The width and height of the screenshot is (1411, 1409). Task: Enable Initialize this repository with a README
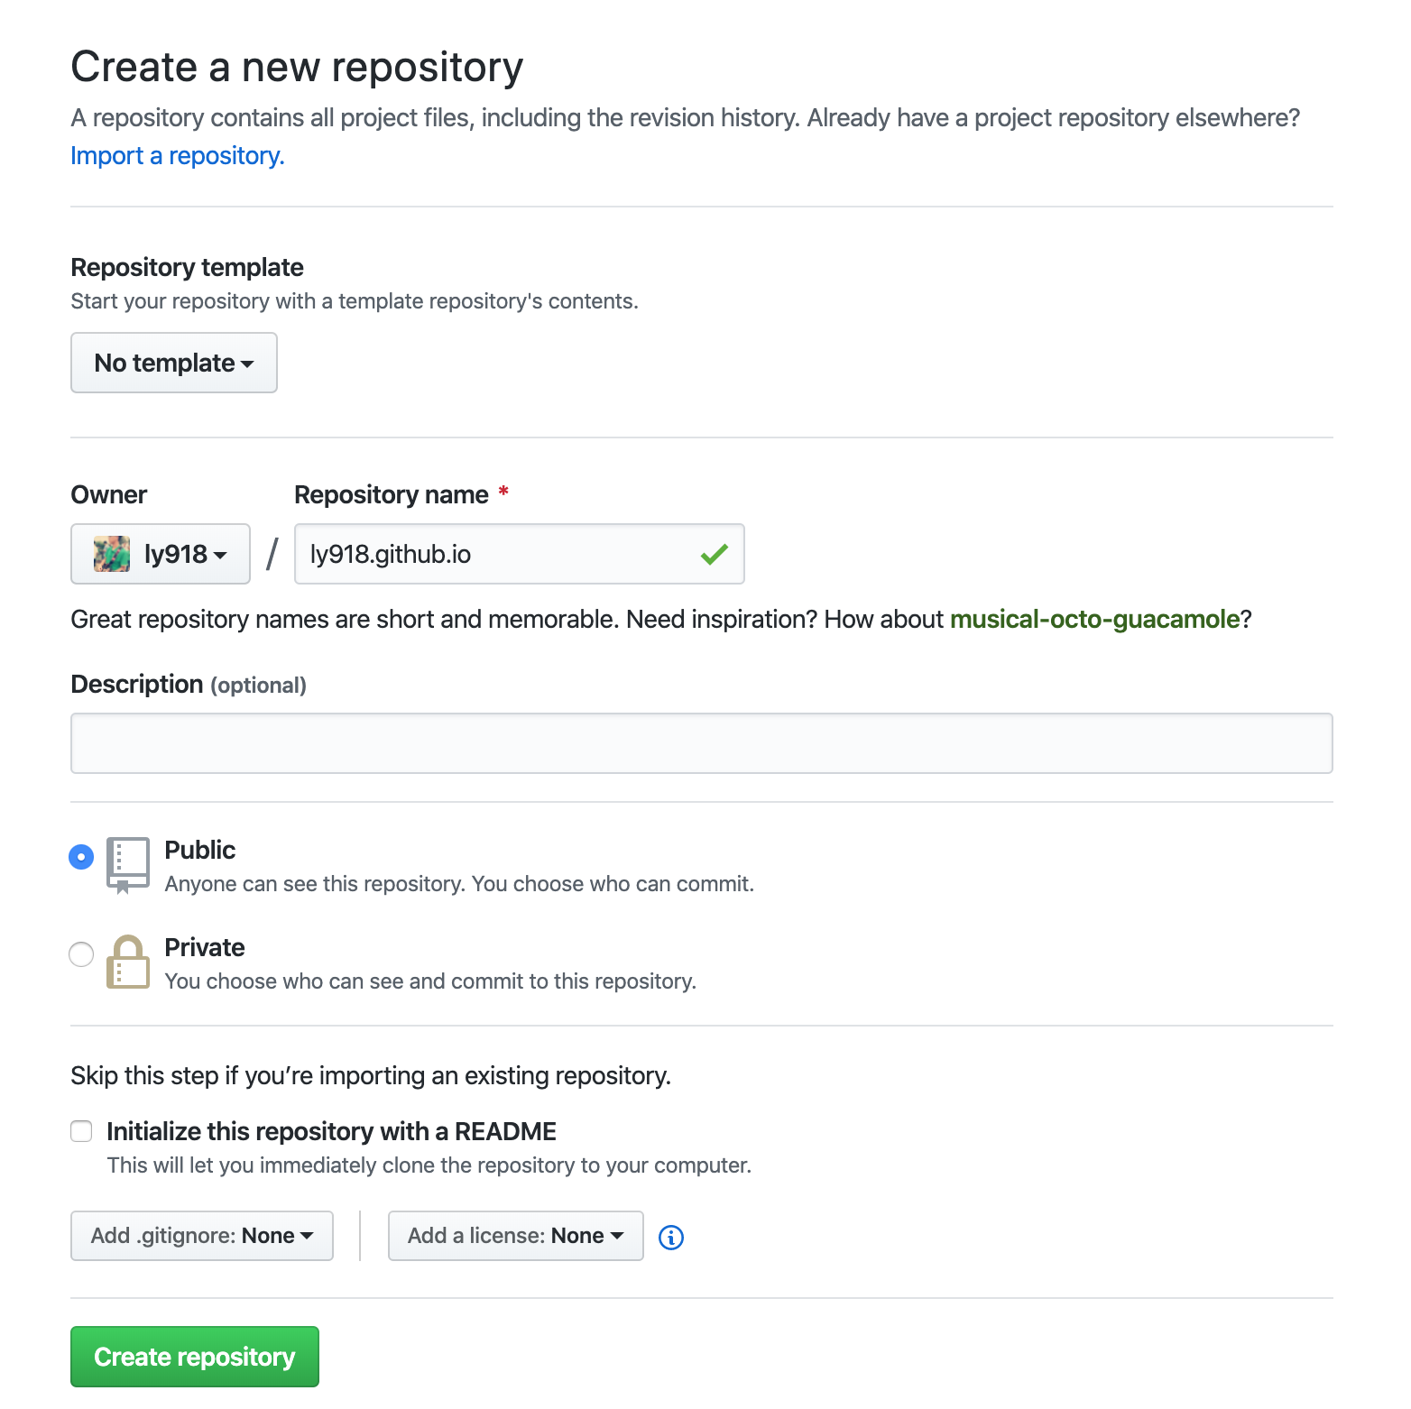(x=82, y=1131)
